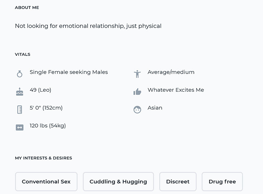Click the Average/medium body type text

[171, 72]
